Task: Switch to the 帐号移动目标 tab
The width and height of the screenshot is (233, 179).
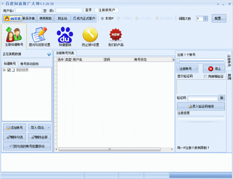Action: point(29,64)
